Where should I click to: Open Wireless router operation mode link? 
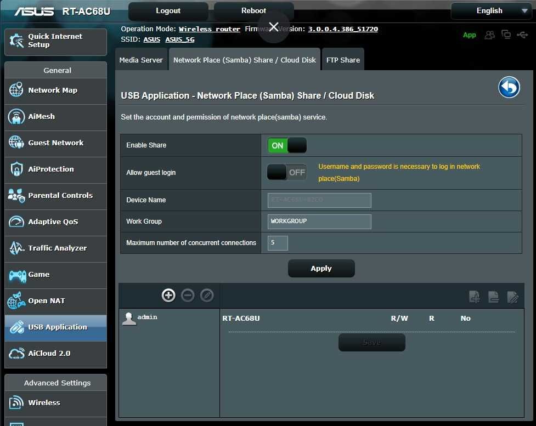210,29
